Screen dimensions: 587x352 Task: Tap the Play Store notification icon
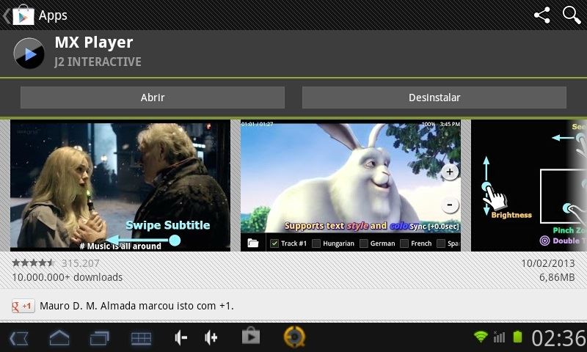coord(250,336)
